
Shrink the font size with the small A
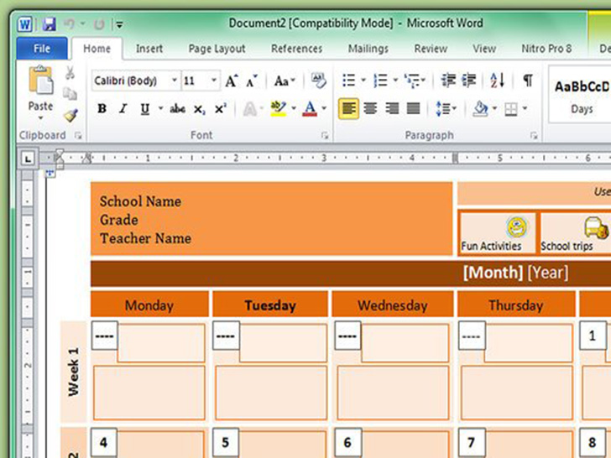pyautogui.click(x=252, y=81)
